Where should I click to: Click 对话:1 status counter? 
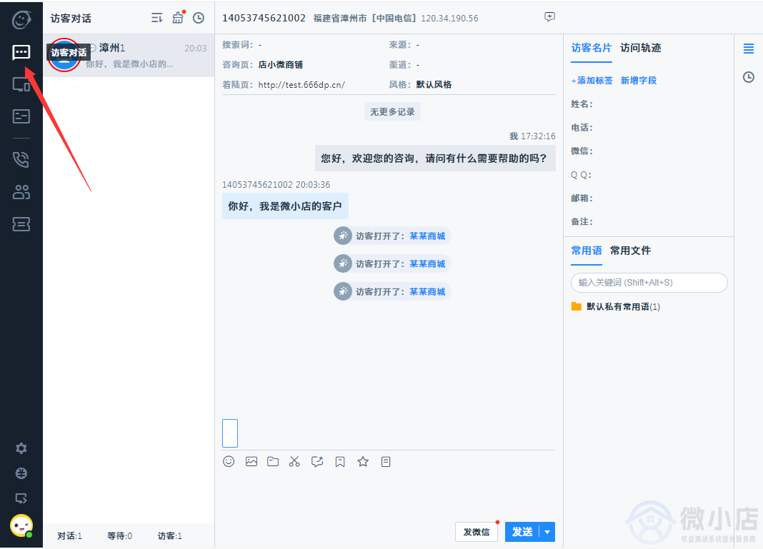point(69,536)
